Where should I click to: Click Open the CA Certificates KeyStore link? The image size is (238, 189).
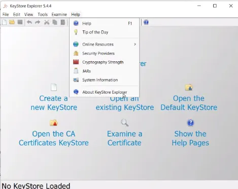coord(54,138)
